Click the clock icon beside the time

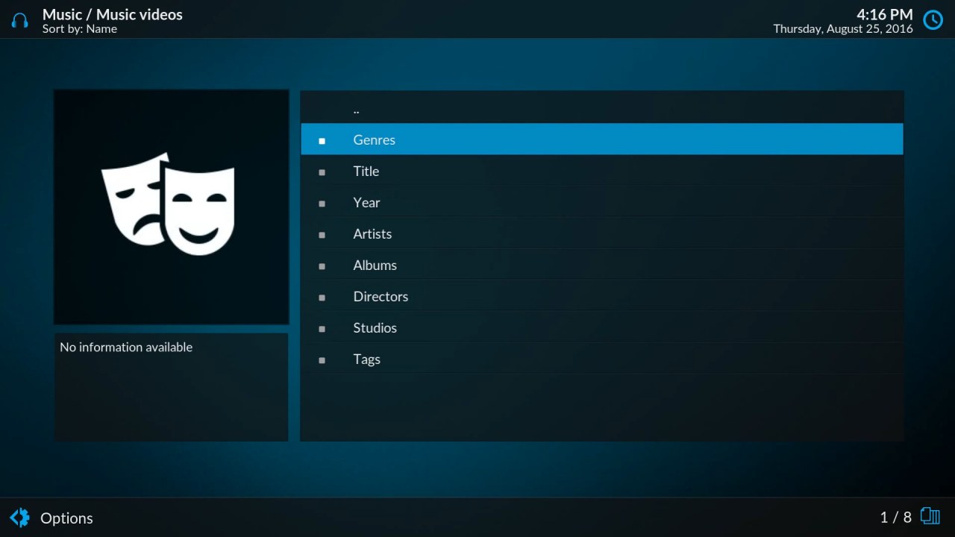click(x=933, y=20)
